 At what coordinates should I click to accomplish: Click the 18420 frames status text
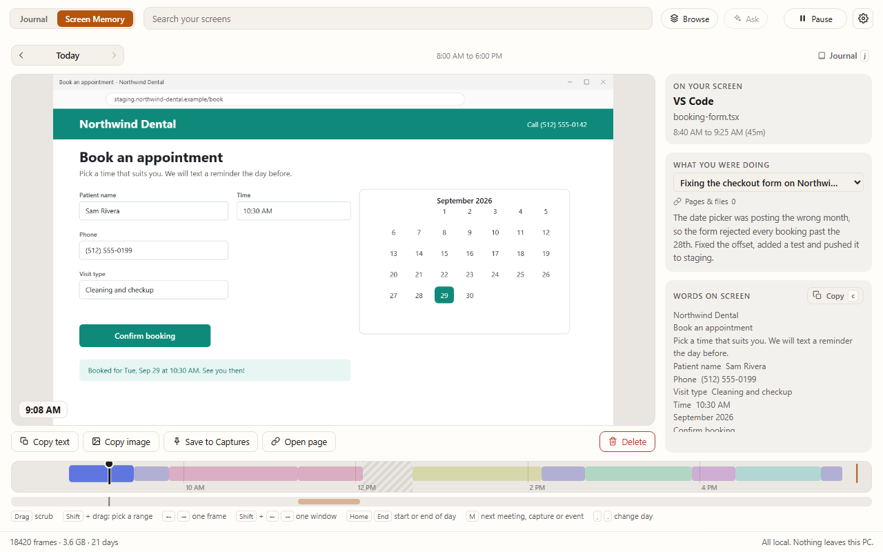pos(64,542)
